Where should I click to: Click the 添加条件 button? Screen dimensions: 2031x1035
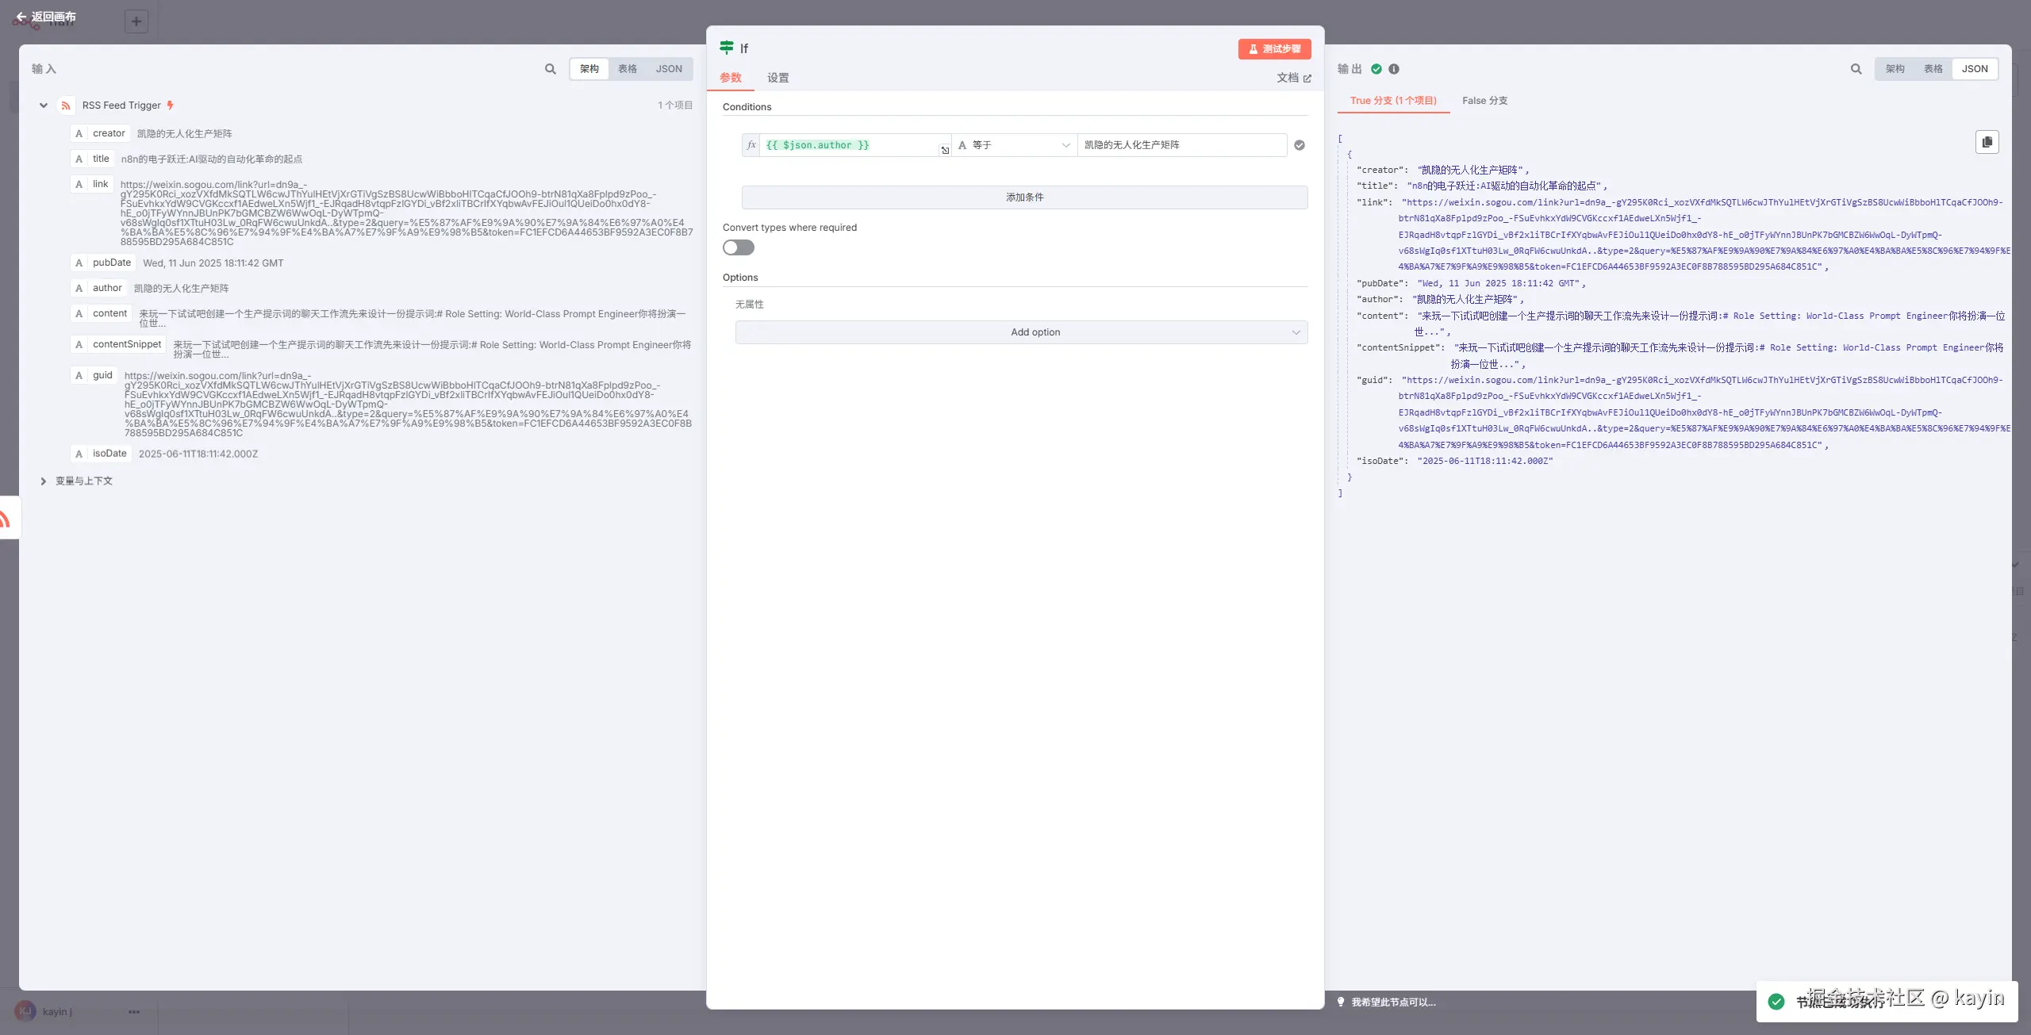pos(1024,197)
